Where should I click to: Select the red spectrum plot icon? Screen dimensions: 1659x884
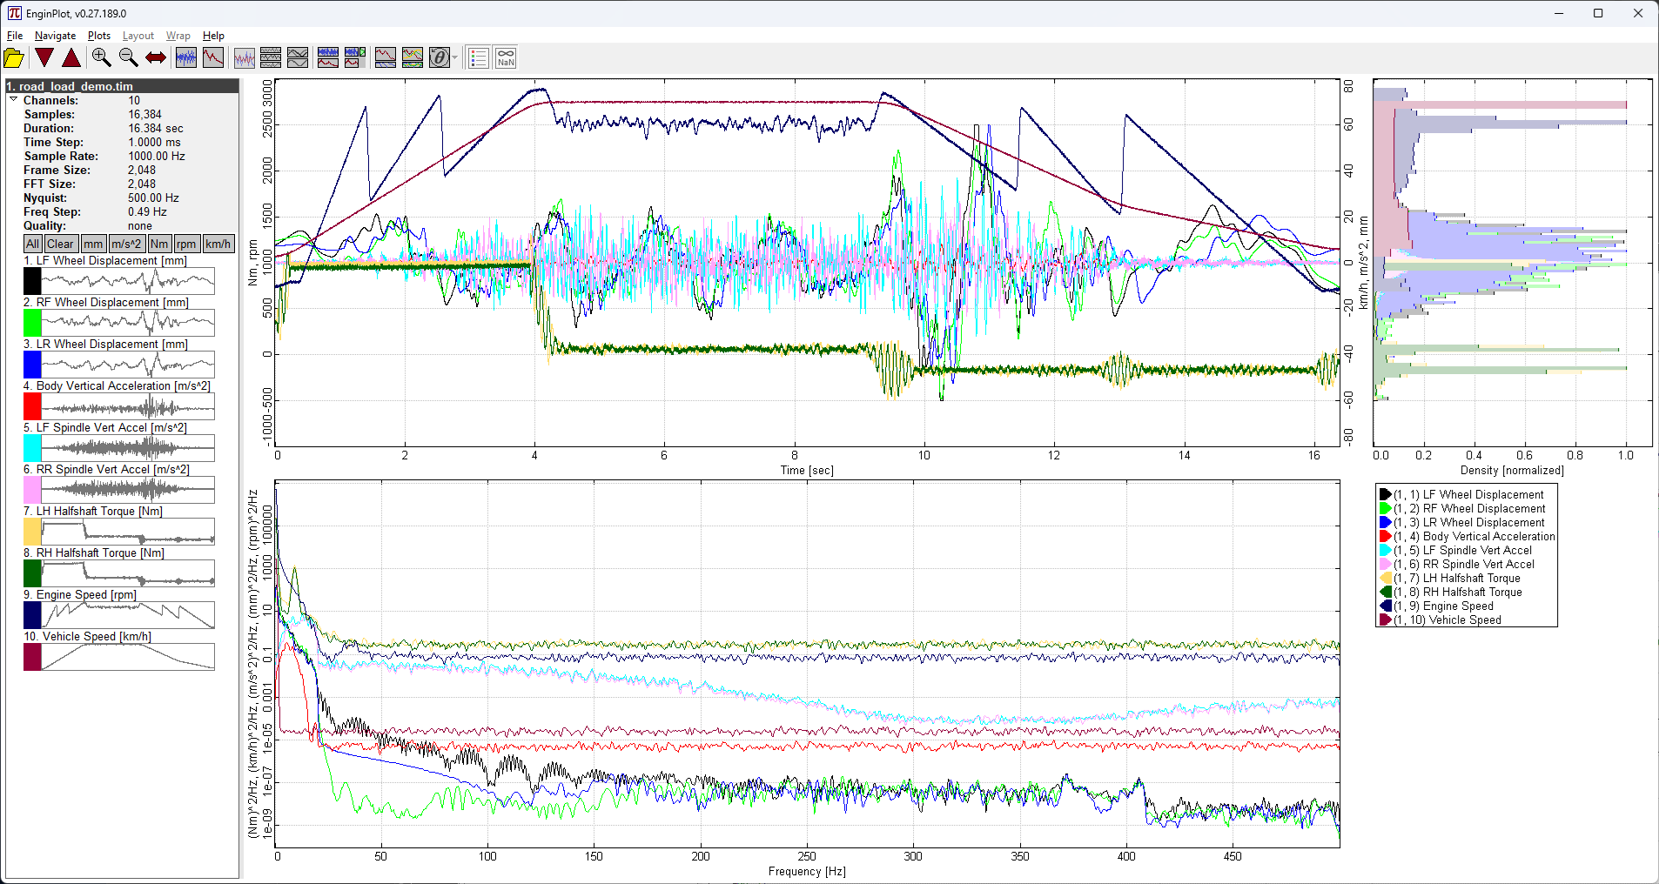[213, 57]
